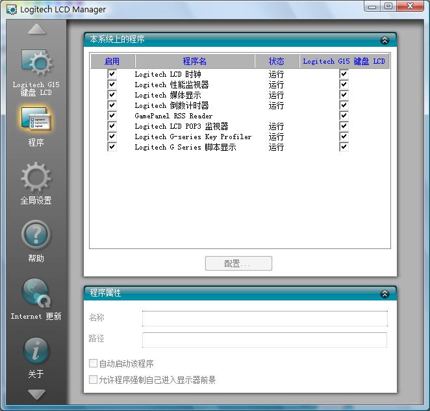430x411 pixels.
Task: Open the Logitech G15 键盘 LCD sidebar icon
Action: click(x=37, y=63)
